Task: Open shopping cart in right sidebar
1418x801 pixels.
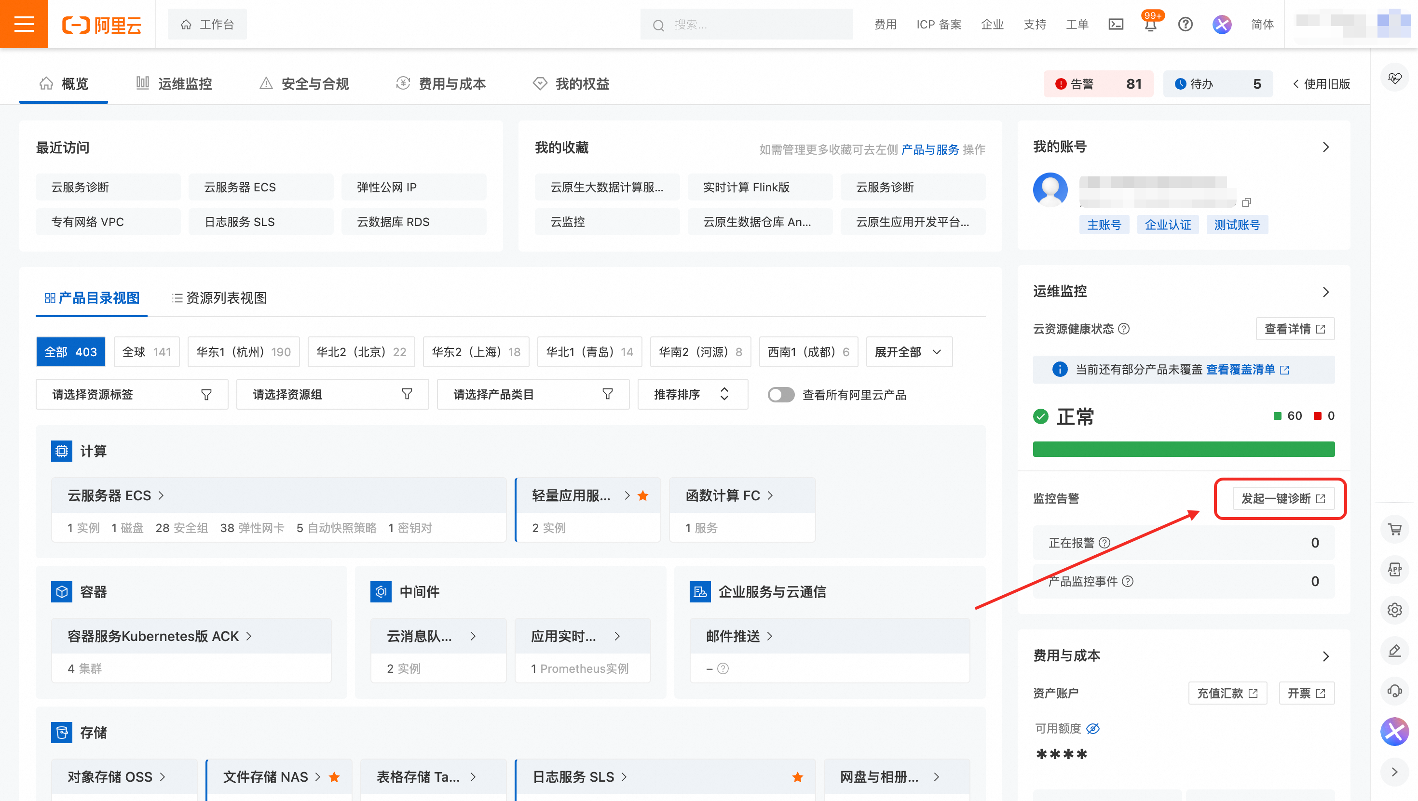Action: coord(1394,529)
